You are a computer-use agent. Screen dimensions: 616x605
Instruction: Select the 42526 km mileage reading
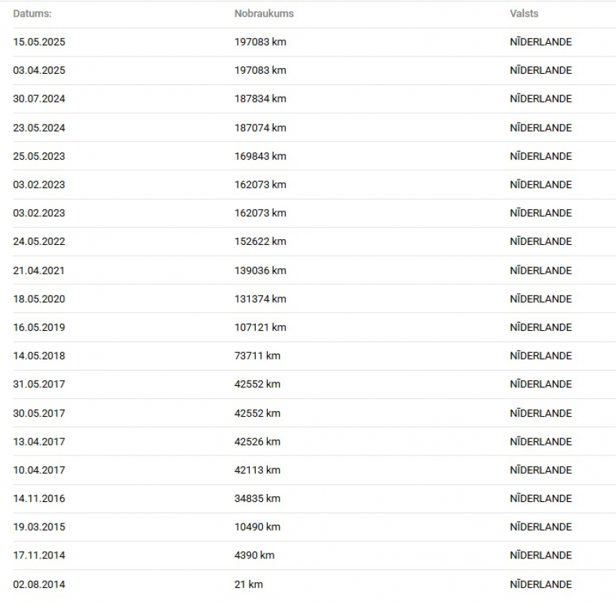(257, 442)
